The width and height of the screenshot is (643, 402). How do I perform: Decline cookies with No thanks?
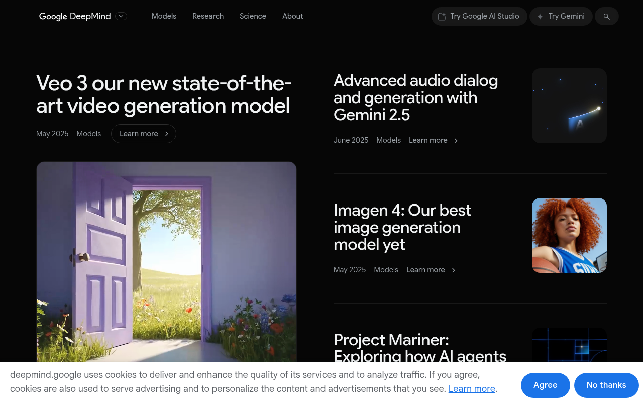coord(606,385)
